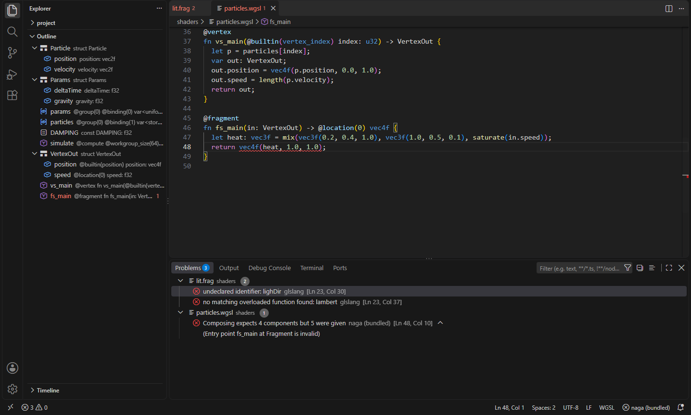Open Explorer views and more actions menu
The height and width of the screenshot is (415, 691).
click(x=159, y=8)
